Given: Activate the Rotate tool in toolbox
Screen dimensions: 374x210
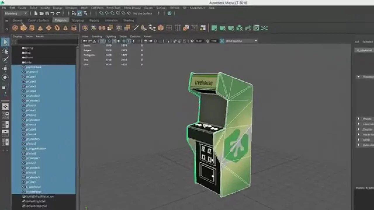Looking at the screenshot, I should pyautogui.click(x=5, y=77).
